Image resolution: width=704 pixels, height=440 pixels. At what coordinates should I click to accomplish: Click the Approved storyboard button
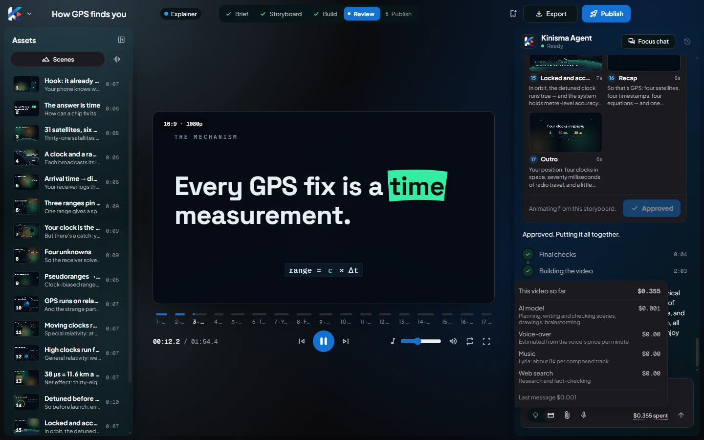(652, 208)
